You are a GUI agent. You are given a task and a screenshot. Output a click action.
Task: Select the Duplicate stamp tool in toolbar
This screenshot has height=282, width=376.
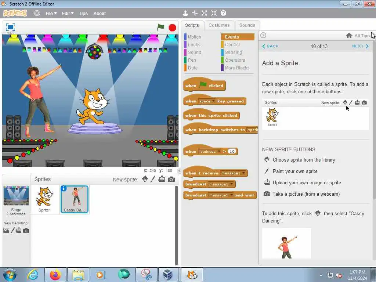point(185,13)
